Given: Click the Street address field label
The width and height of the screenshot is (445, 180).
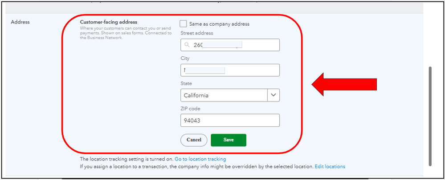Looking at the screenshot, I should (x=197, y=33).
